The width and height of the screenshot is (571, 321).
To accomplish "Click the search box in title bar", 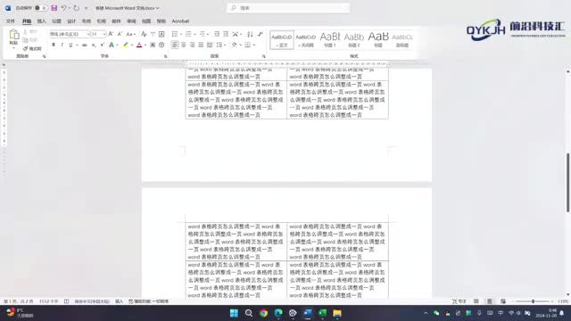I will click(288, 8).
